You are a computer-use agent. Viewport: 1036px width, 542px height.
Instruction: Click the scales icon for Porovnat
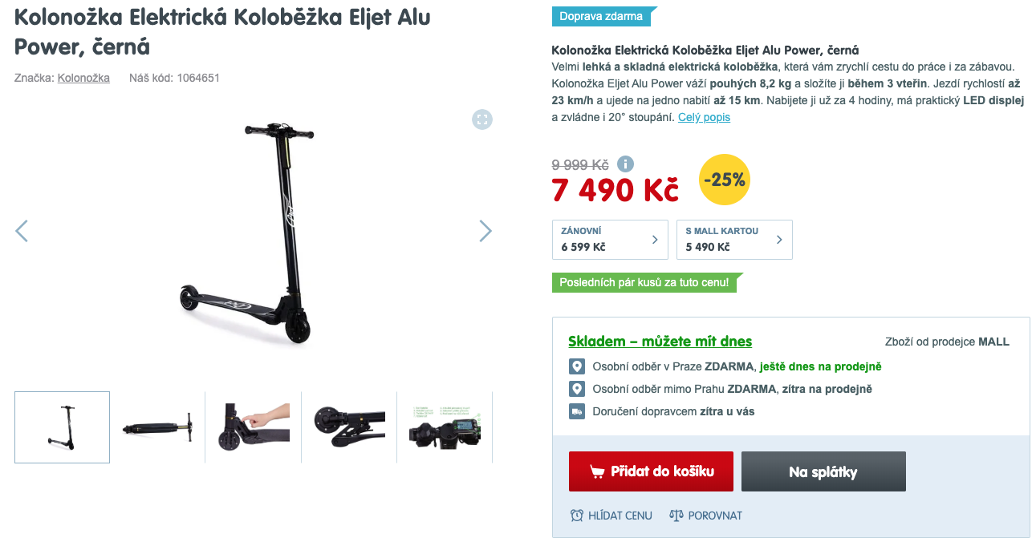tap(676, 516)
